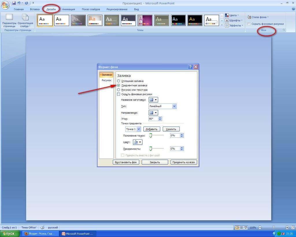Choose Градиентная заливка radio option
The height and width of the screenshot is (237, 296).
coord(119,85)
